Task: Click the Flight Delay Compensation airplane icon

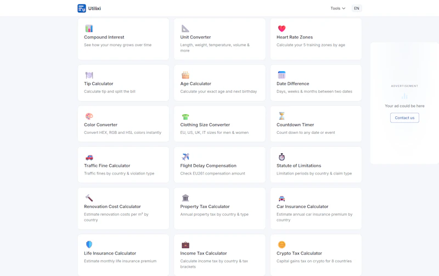Action: coord(185,157)
